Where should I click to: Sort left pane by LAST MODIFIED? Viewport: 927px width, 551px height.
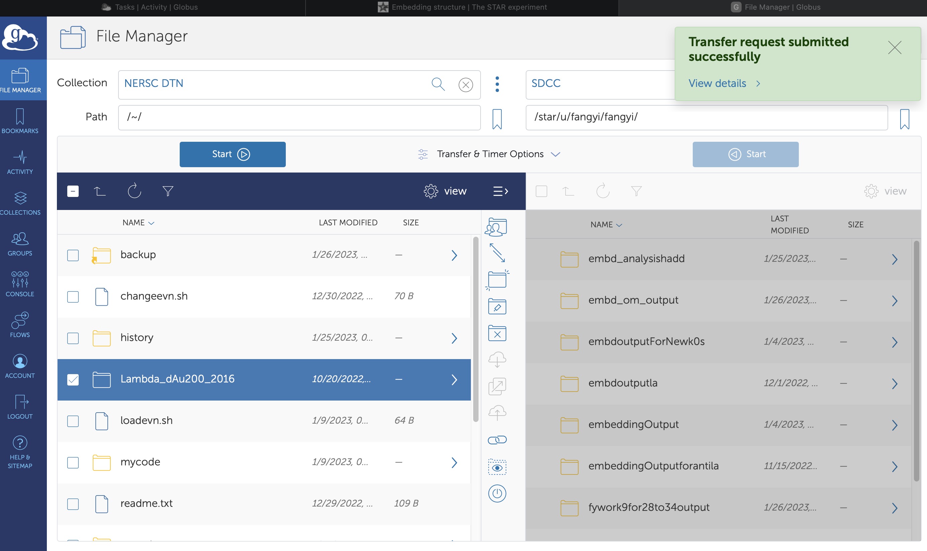click(x=348, y=222)
